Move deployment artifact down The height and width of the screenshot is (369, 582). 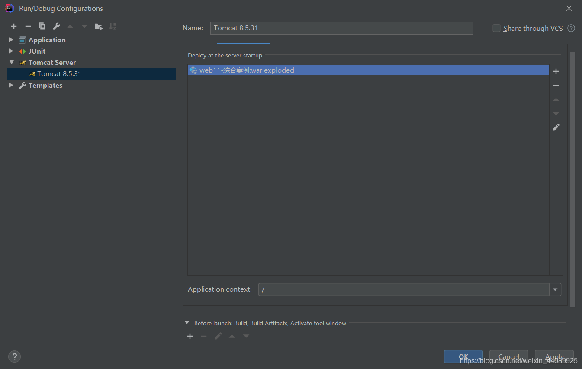pyautogui.click(x=556, y=113)
